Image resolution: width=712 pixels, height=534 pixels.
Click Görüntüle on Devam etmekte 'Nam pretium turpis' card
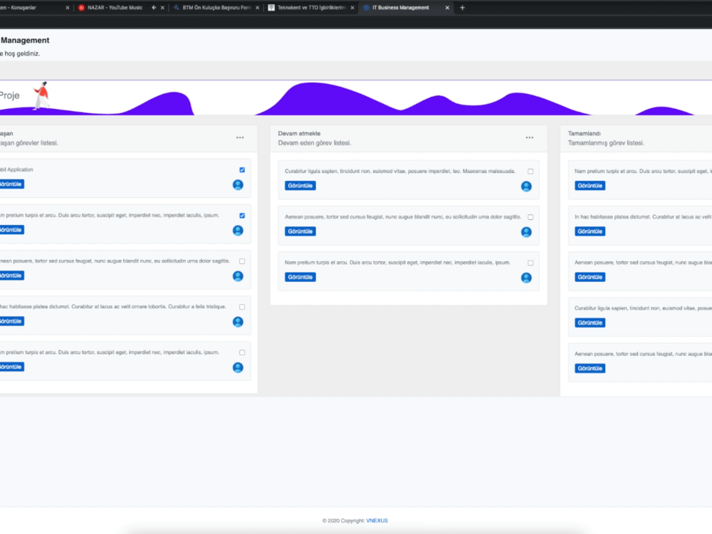(x=300, y=277)
